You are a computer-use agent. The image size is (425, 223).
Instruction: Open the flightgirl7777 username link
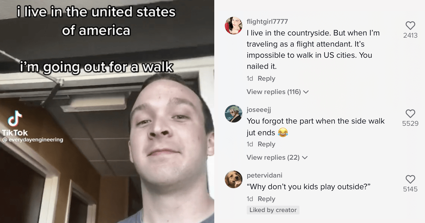pyautogui.click(x=267, y=22)
